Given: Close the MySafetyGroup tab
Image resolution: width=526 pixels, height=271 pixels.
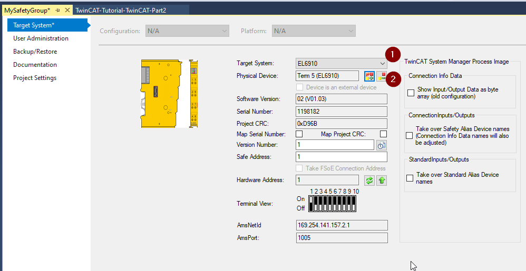Looking at the screenshot, I should 67,11.
